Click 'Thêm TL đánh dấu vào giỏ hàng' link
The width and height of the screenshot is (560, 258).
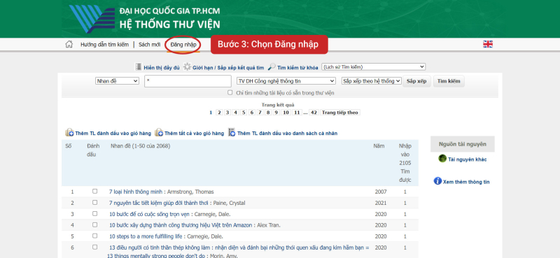[x=113, y=133]
